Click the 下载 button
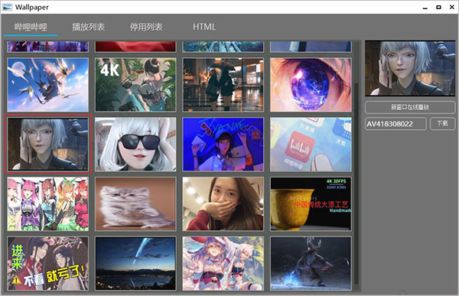Viewport: 459px width, 296px height. tap(443, 124)
